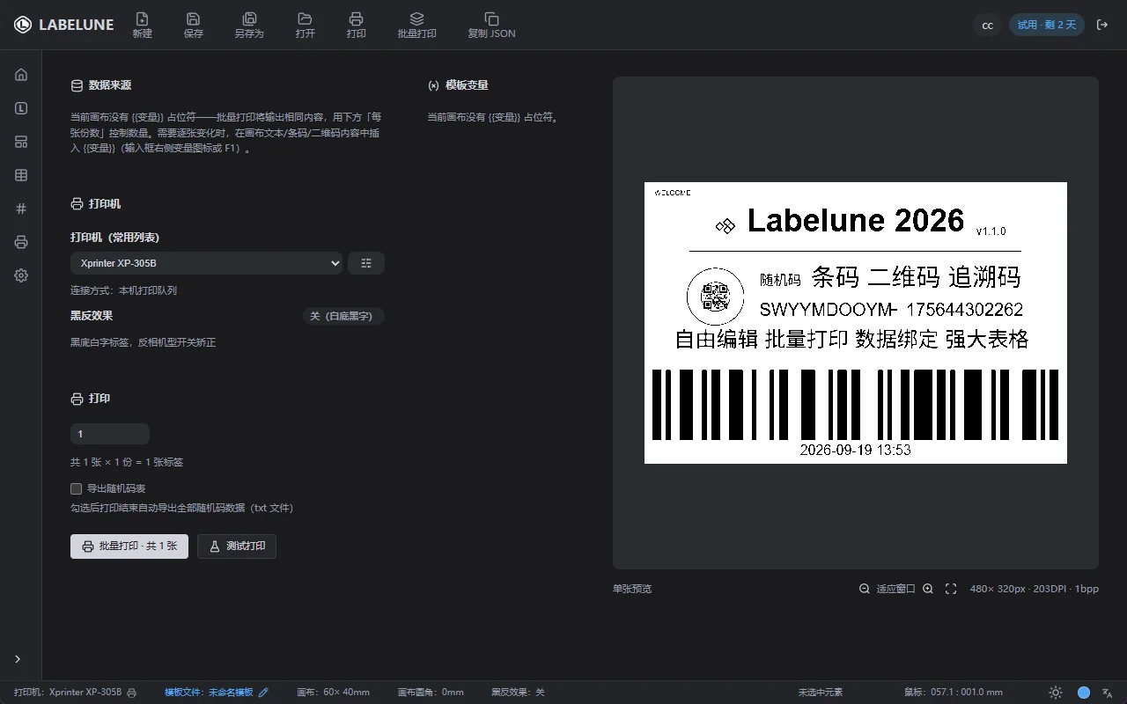Viewport: 1127px width, 704px height.
Task: Zoom out the label preview
Action: [865, 589]
